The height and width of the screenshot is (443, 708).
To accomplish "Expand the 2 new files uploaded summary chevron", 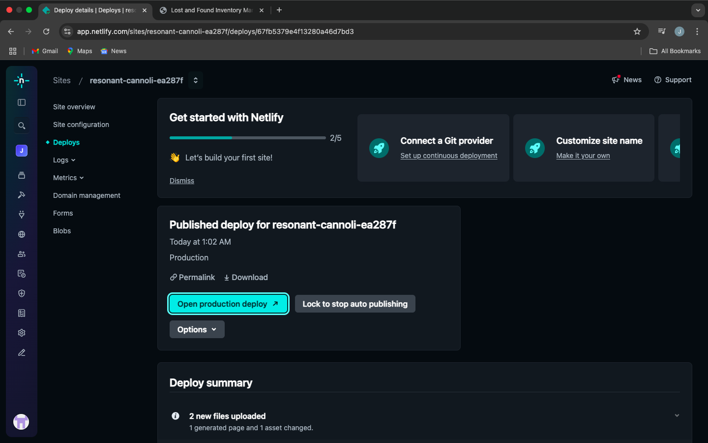I will pos(677,415).
